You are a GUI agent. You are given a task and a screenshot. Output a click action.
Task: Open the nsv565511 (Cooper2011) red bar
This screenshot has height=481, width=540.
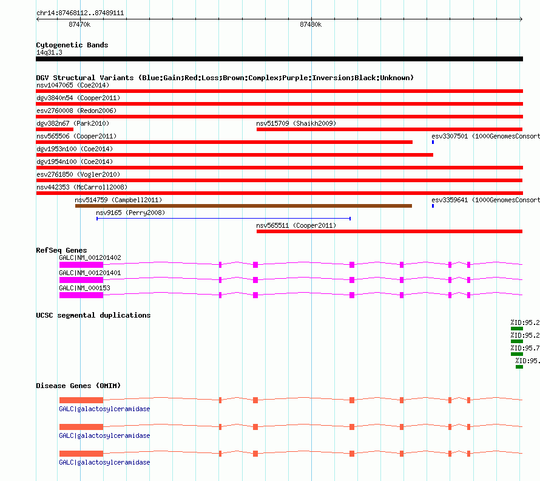390,231
